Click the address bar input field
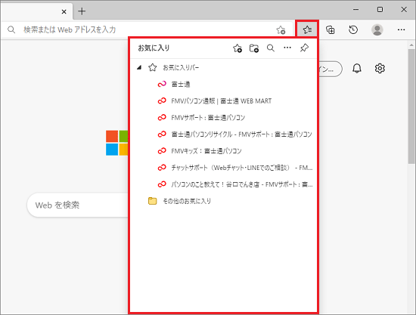The width and height of the screenshot is (416, 315). [x=146, y=29]
